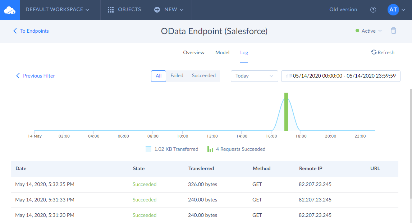
Task: Click the URL column header
Action: click(x=375, y=168)
